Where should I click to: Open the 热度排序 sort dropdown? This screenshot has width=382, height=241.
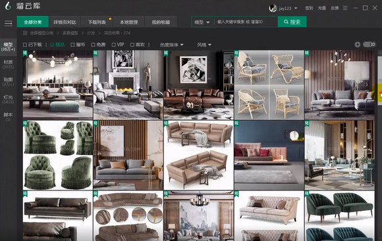[x=172, y=45]
